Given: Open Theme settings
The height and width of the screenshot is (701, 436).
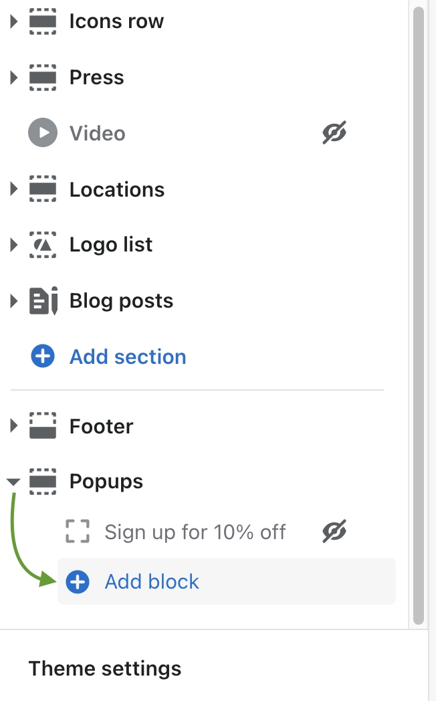Looking at the screenshot, I should point(104,668).
